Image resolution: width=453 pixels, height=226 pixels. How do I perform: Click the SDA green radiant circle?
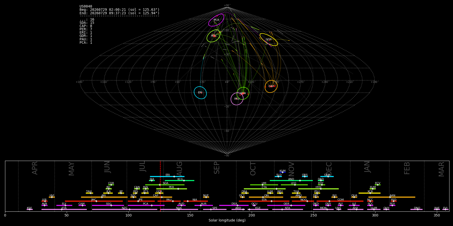[x=243, y=93]
